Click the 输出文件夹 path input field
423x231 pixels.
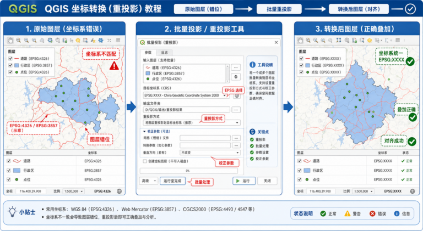(x=186, y=110)
